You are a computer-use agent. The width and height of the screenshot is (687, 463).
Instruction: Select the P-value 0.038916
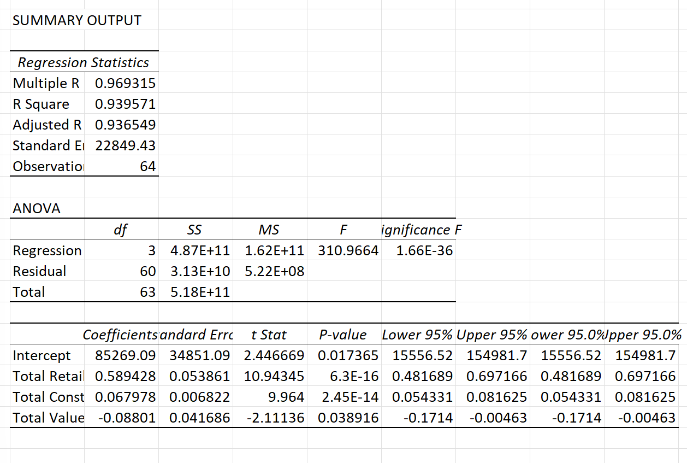click(x=348, y=418)
